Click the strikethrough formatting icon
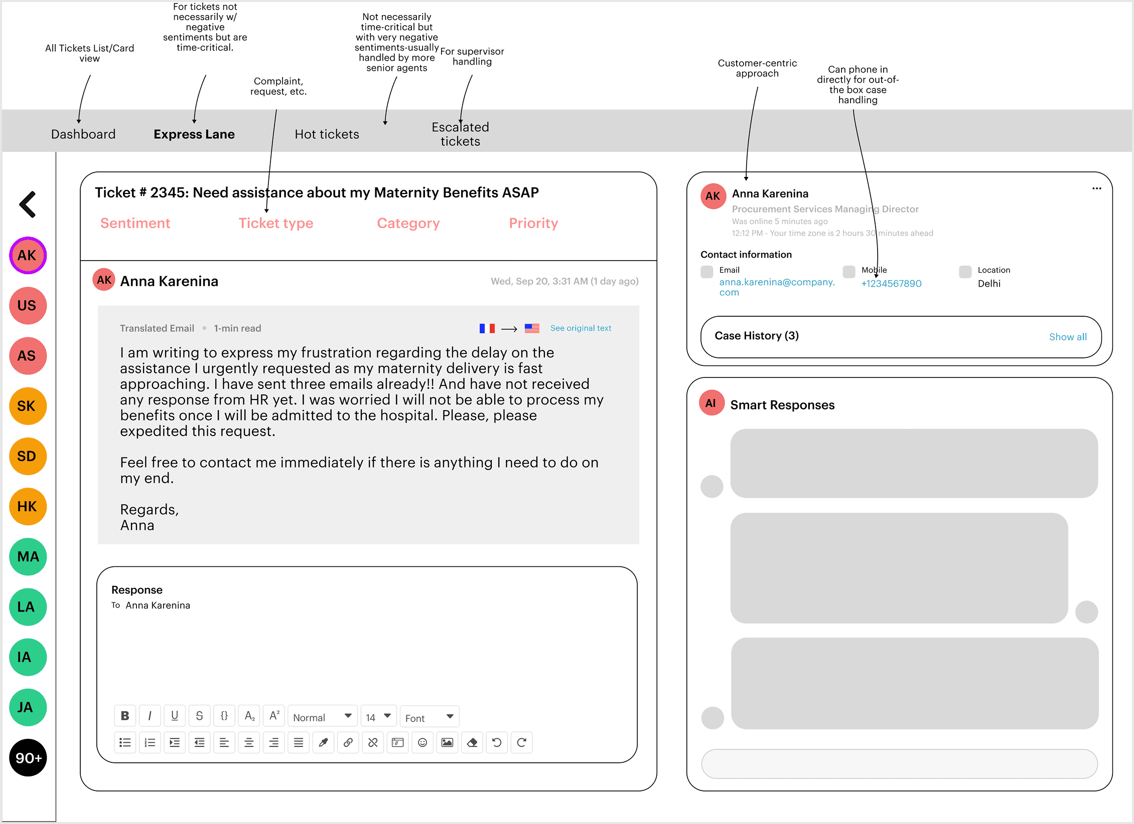Screen dimensions: 1134x824 199,716
